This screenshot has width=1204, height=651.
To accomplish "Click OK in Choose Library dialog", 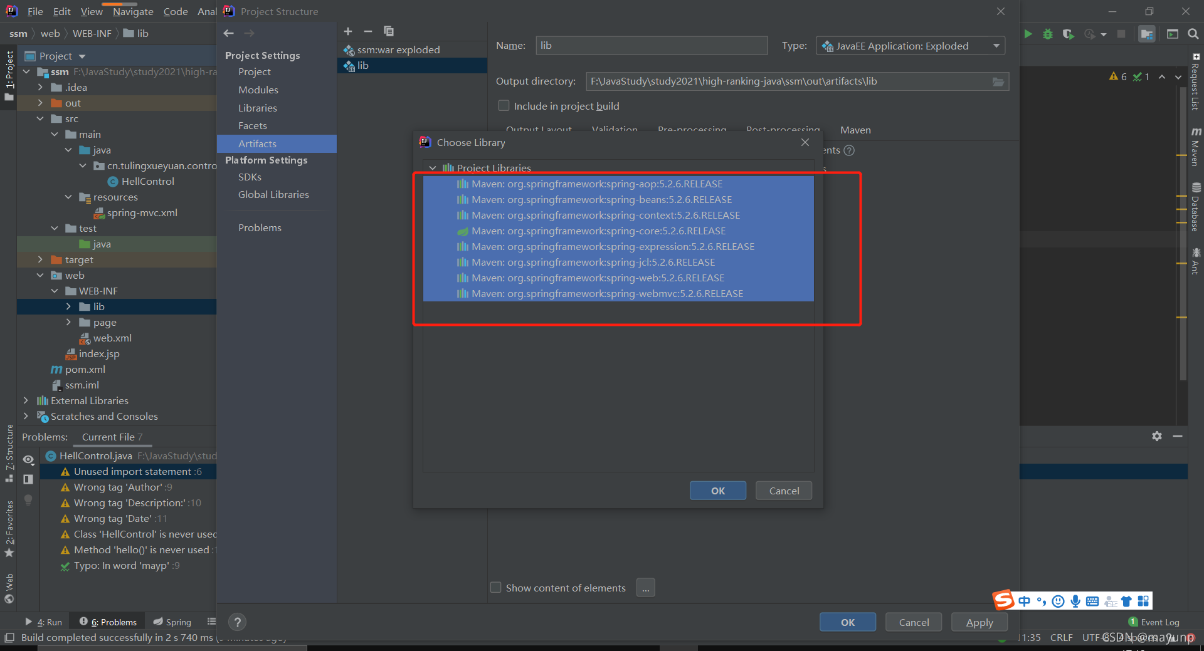I will pyautogui.click(x=718, y=491).
